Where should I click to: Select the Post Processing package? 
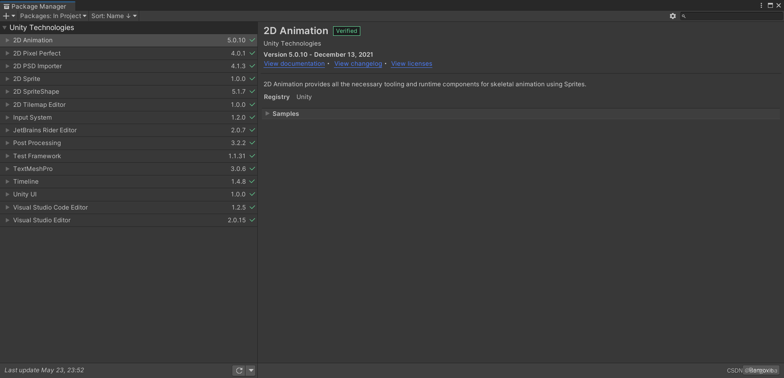coord(128,143)
